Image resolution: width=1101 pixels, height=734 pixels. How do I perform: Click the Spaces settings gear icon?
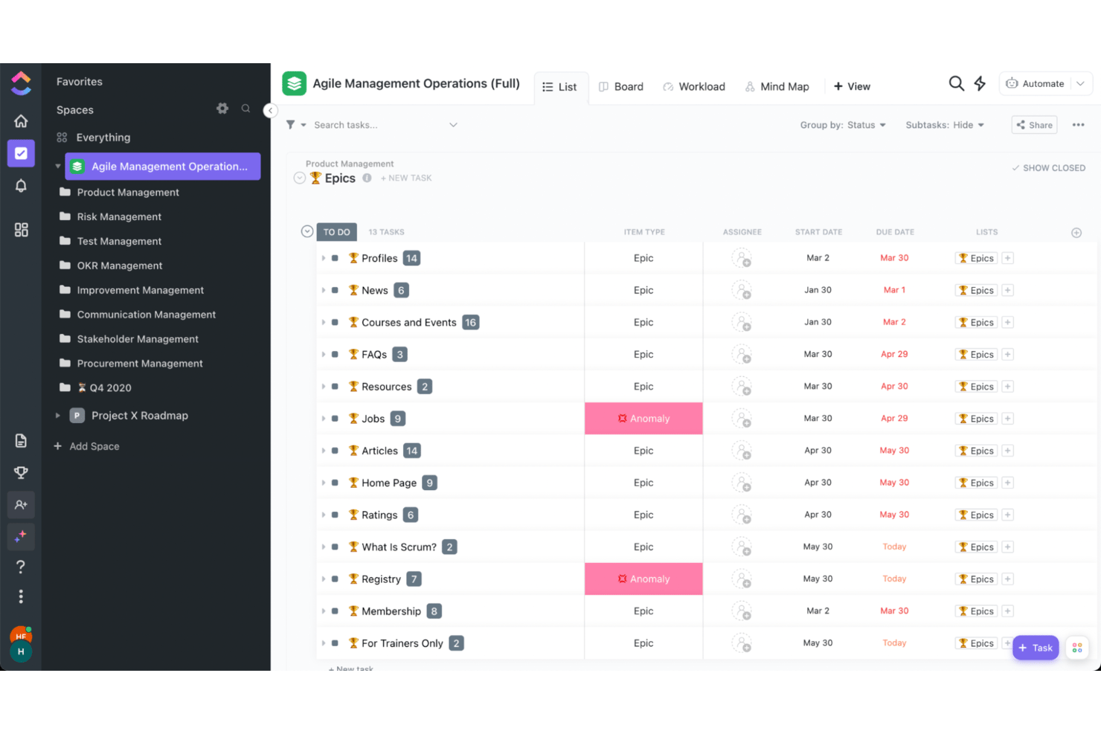click(x=222, y=109)
